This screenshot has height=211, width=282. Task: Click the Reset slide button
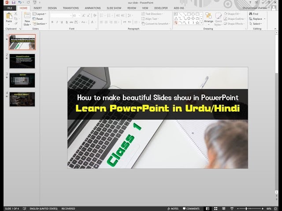click(x=38, y=18)
